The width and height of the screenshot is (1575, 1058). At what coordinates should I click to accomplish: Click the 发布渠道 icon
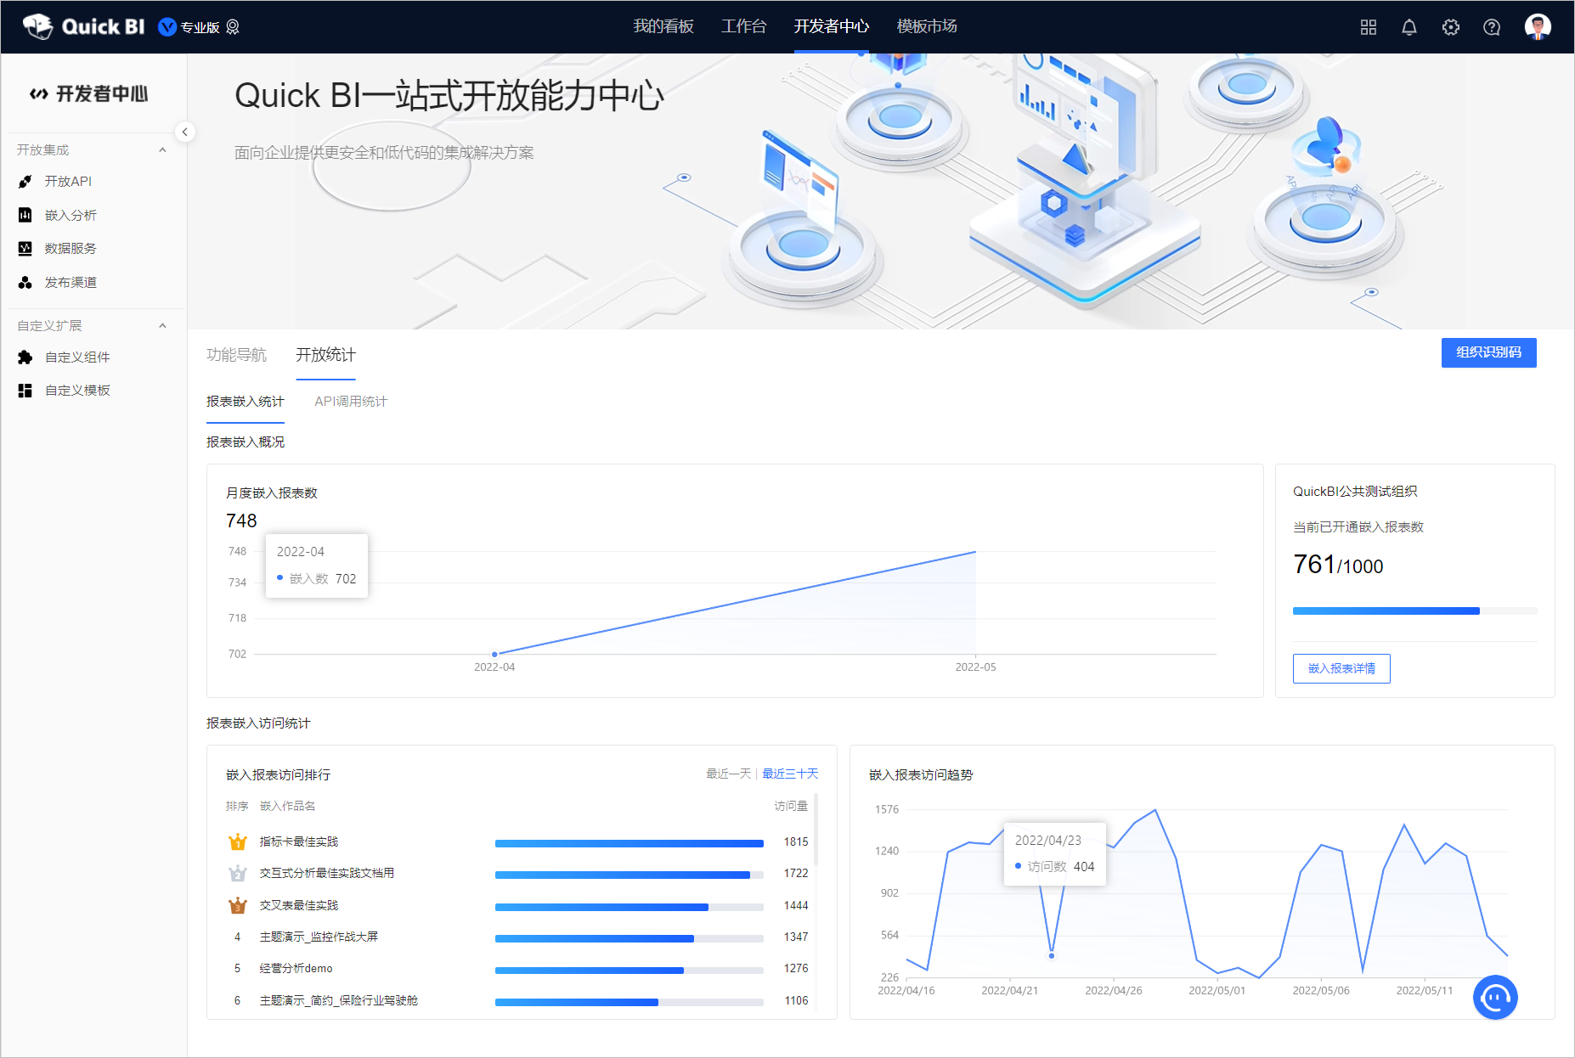click(25, 282)
